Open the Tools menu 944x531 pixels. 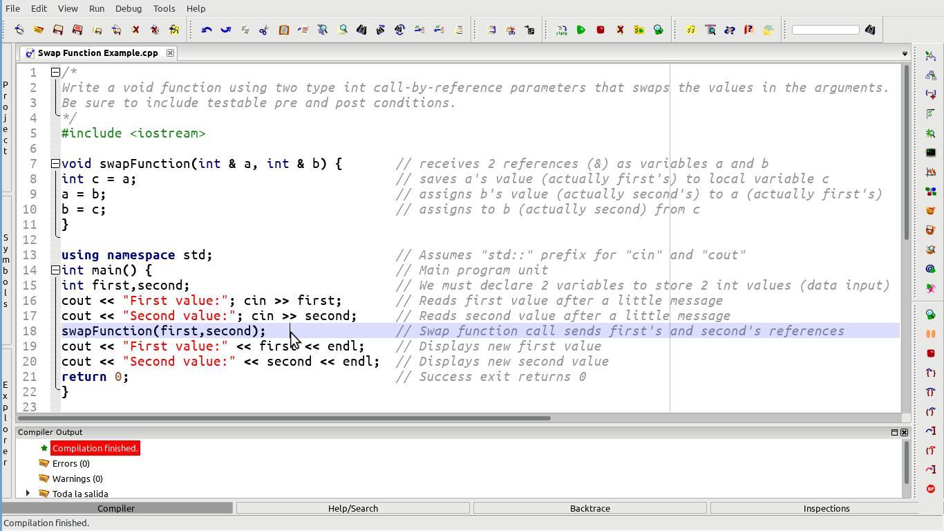tap(164, 8)
